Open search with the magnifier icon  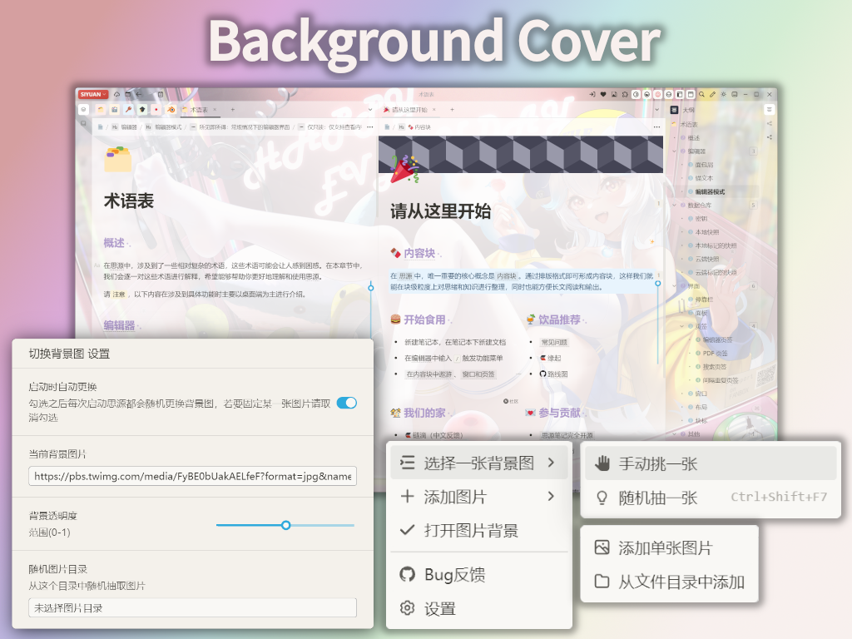coord(701,94)
